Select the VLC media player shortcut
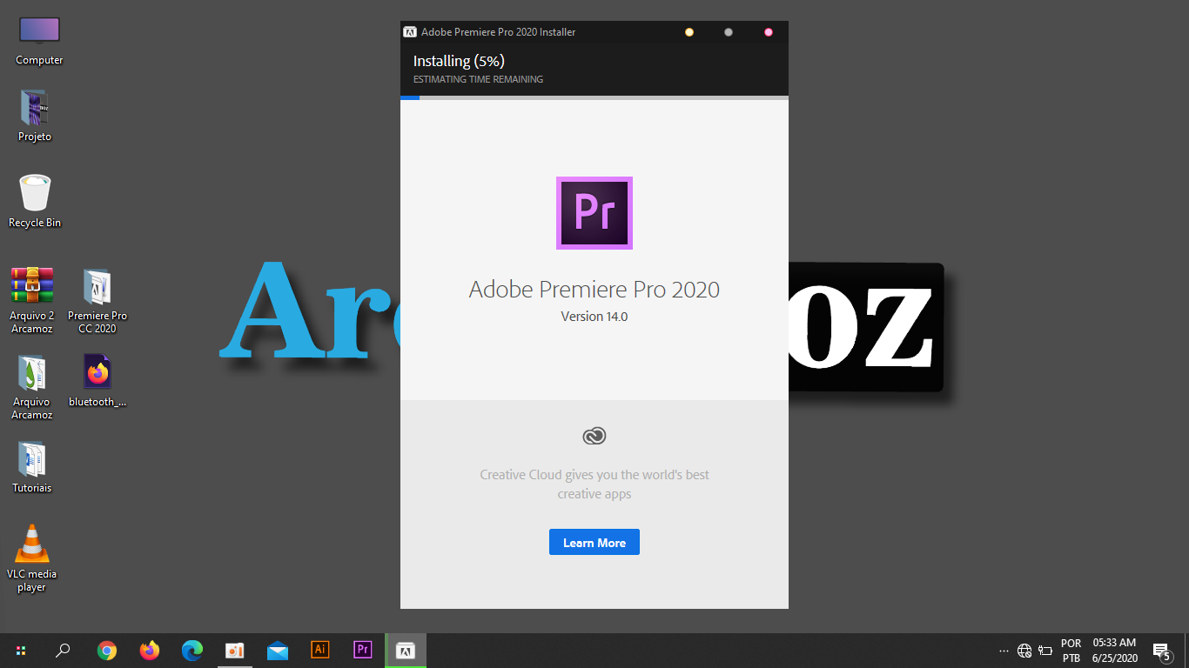This screenshot has width=1189, height=668. point(32,558)
